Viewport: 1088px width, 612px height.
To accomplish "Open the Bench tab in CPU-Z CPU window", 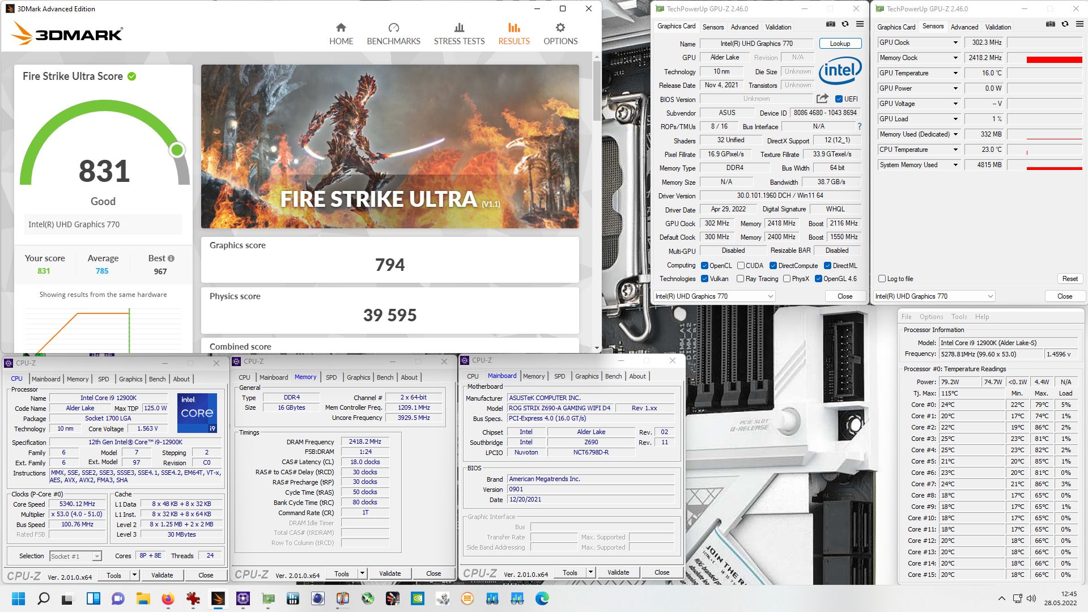I will (157, 379).
